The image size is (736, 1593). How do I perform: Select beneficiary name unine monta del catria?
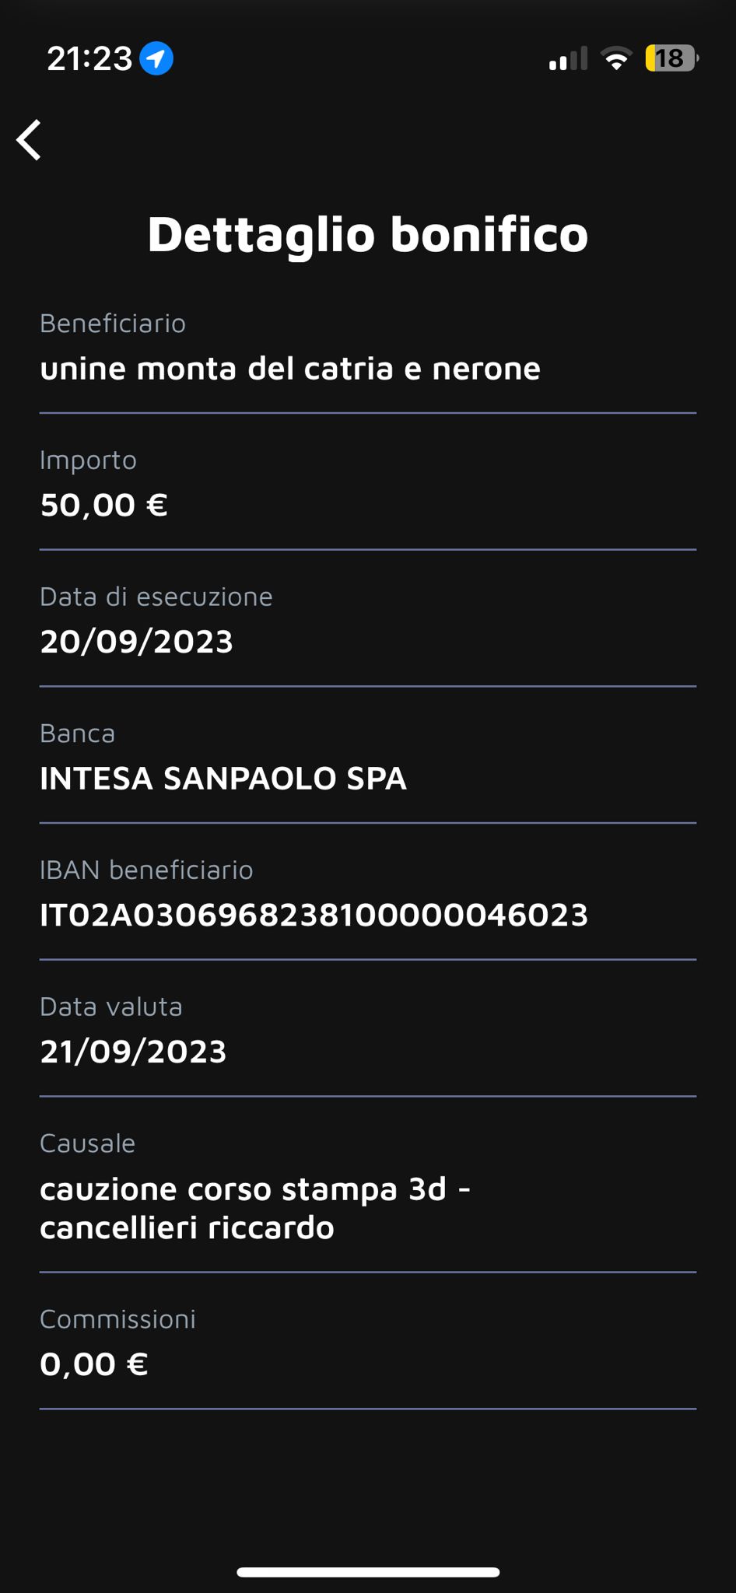coord(289,369)
